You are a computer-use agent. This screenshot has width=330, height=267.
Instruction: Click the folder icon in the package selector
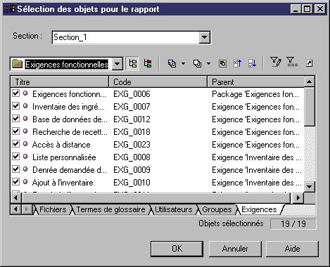[17, 64]
